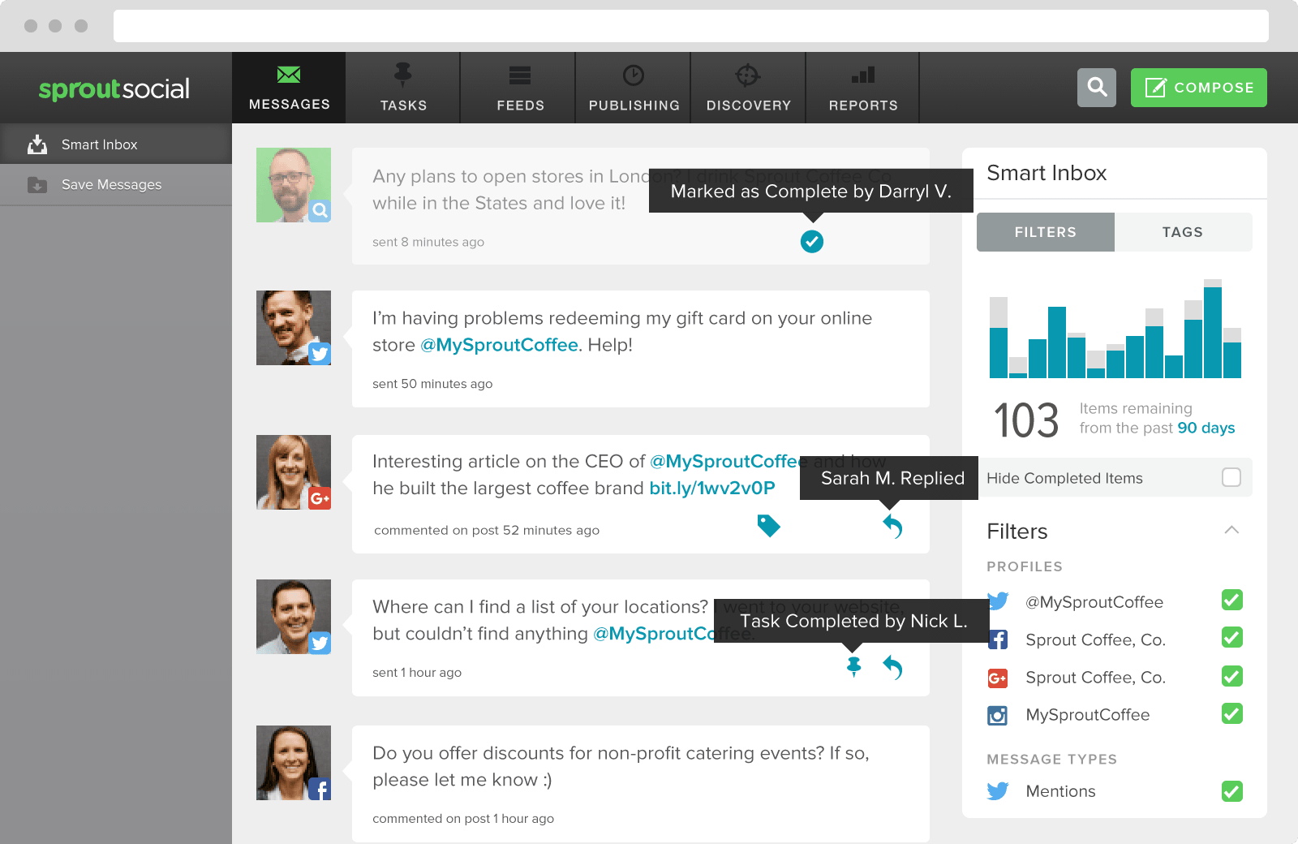1298x844 pixels.
Task: Click the COMPOSE button
Action: tap(1198, 87)
